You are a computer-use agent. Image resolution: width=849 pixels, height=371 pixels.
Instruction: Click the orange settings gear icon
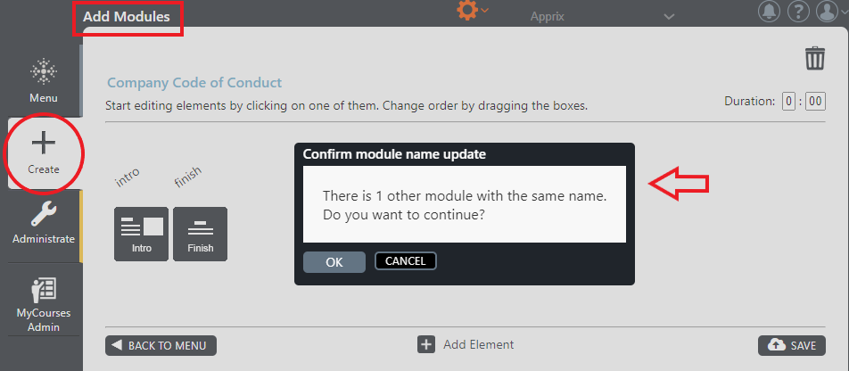pos(467,10)
